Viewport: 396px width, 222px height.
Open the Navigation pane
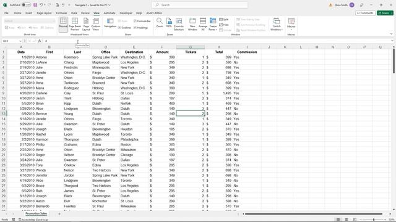coord(110,23)
